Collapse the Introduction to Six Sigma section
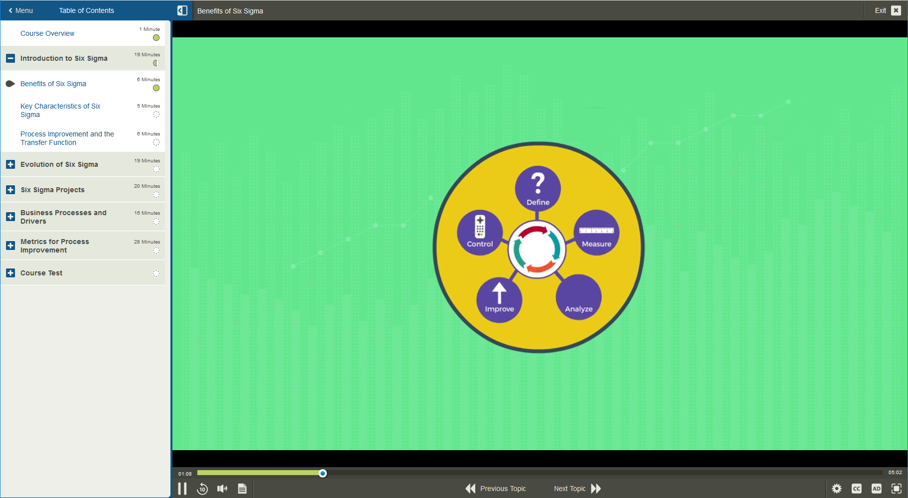This screenshot has height=498, width=908. [10, 58]
